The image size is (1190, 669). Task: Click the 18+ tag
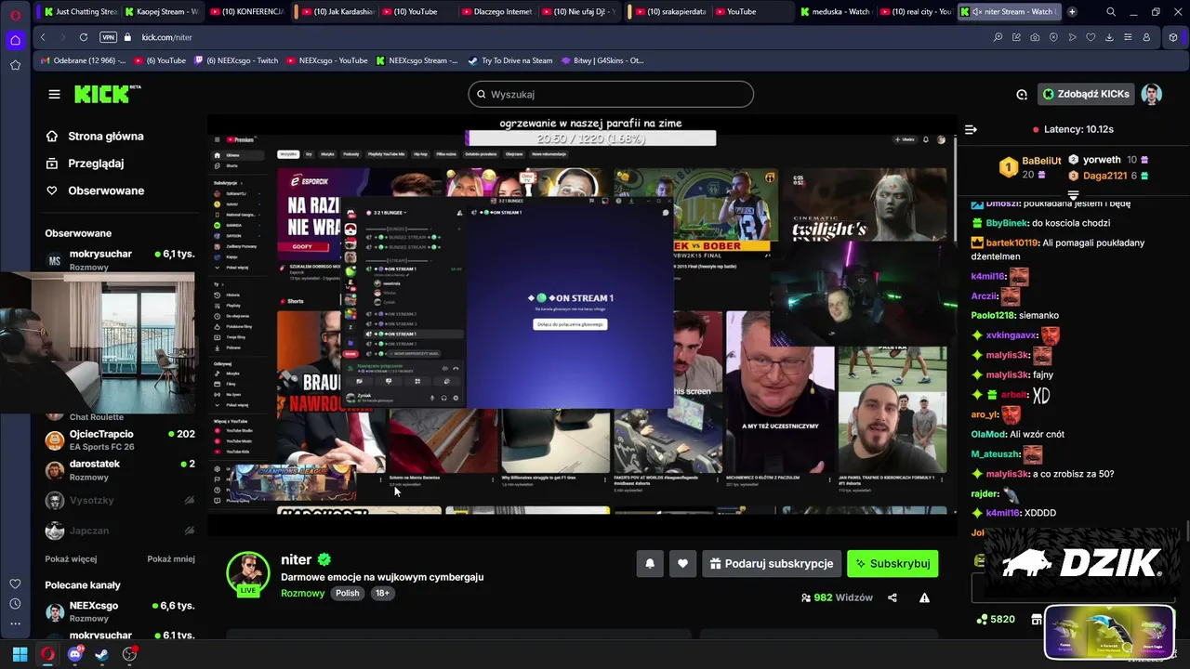coord(382,593)
